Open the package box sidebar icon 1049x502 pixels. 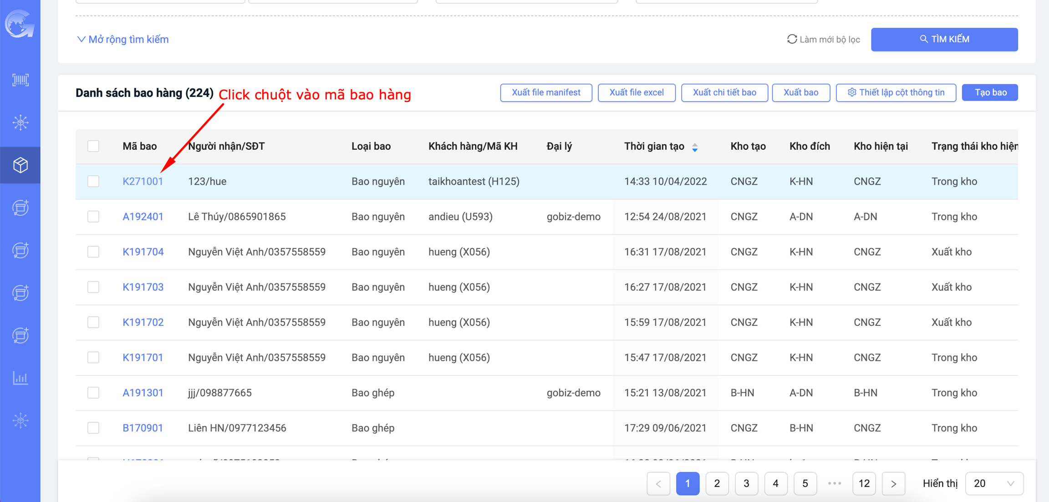click(20, 165)
